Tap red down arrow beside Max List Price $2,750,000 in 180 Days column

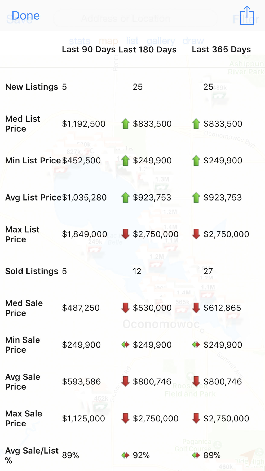click(x=125, y=234)
